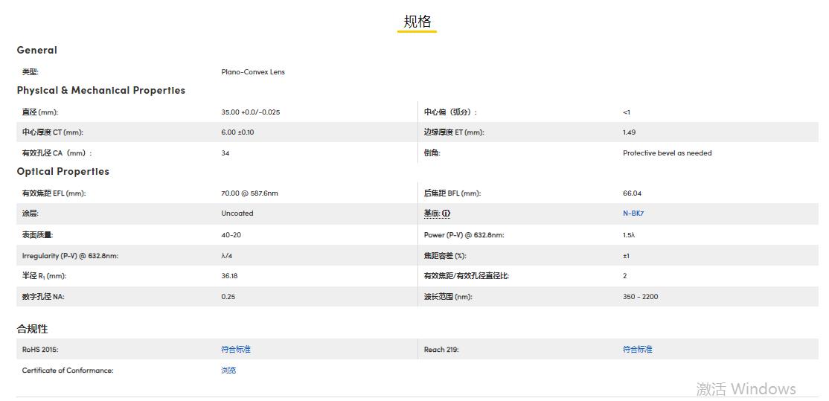Image resolution: width=829 pixels, height=401 pixels.
Task: Click the center thickness value 6.00 ±0.10
Action: click(x=237, y=132)
